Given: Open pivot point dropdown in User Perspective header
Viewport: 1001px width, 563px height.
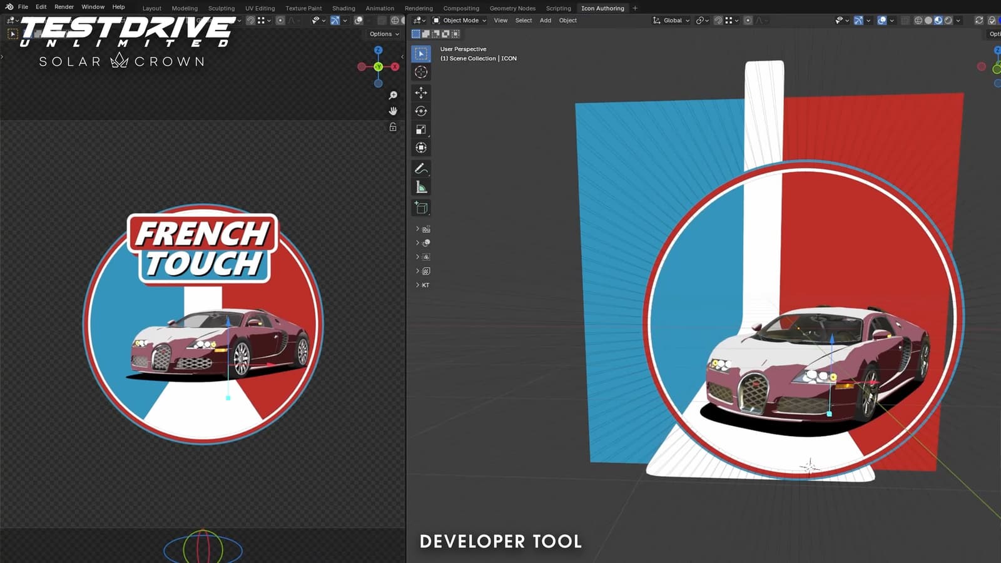Looking at the screenshot, I should (703, 20).
